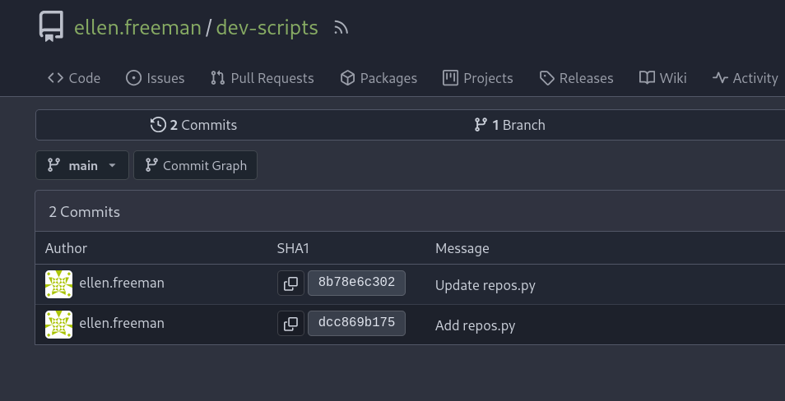This screenshot has height=401, width=785.
Task: Copy SHA of Add repos.py commit
Action: coord(290,325)
